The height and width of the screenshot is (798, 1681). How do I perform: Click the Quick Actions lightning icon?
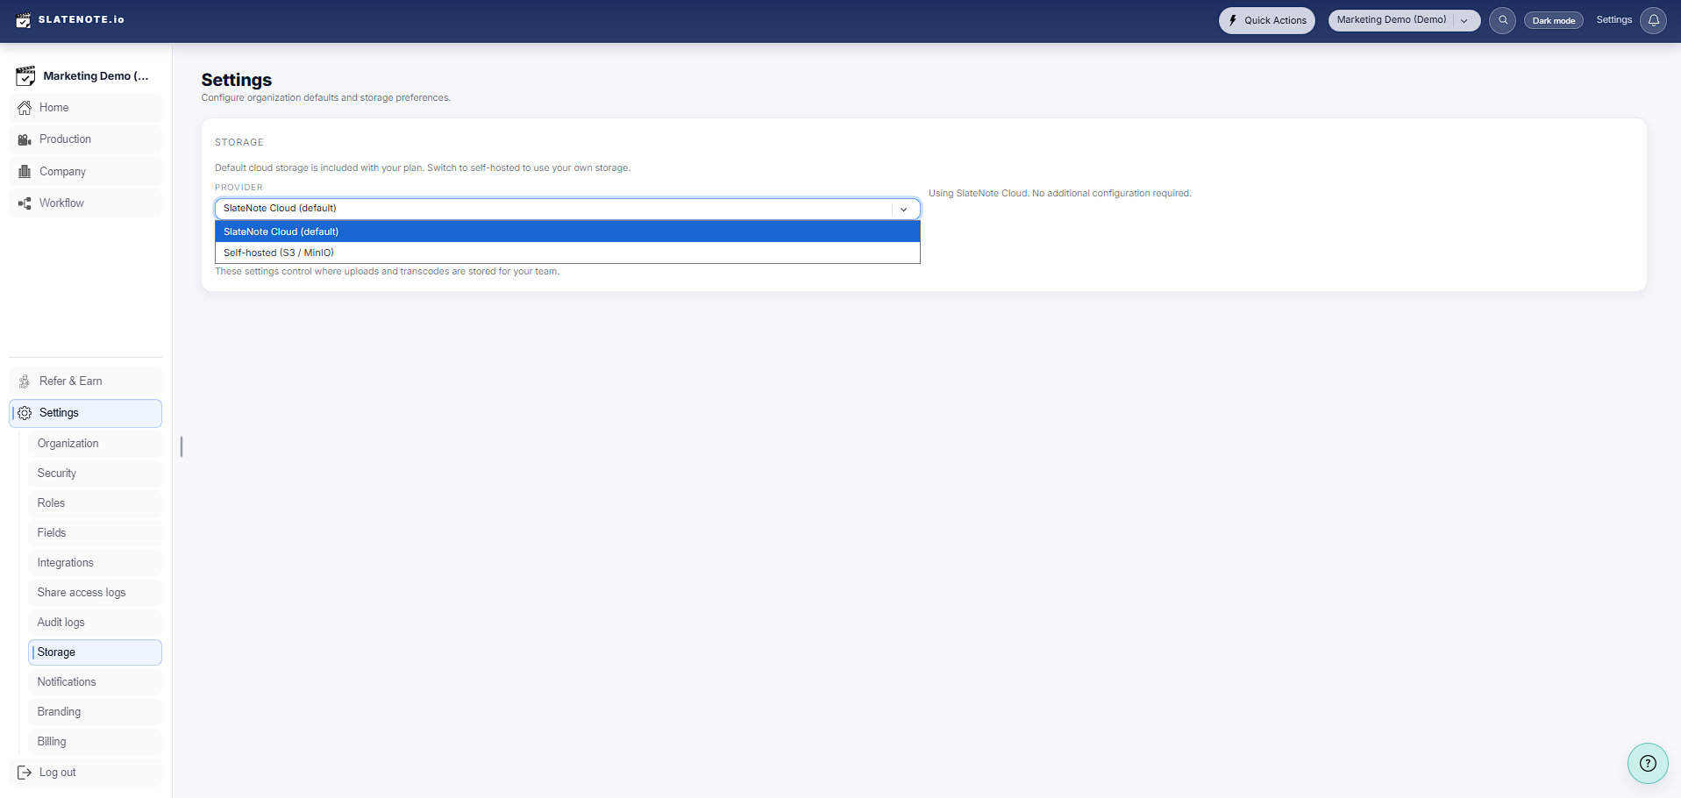1233,19
